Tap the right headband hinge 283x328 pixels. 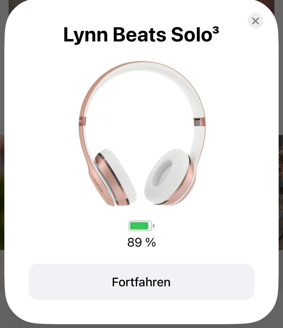tap(200, 122)
